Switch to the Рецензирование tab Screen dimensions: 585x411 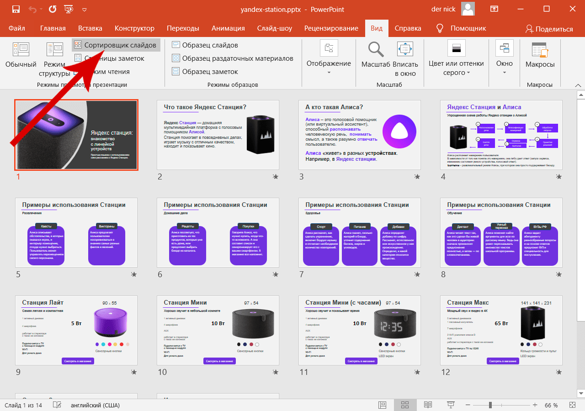tap(331, 28)
